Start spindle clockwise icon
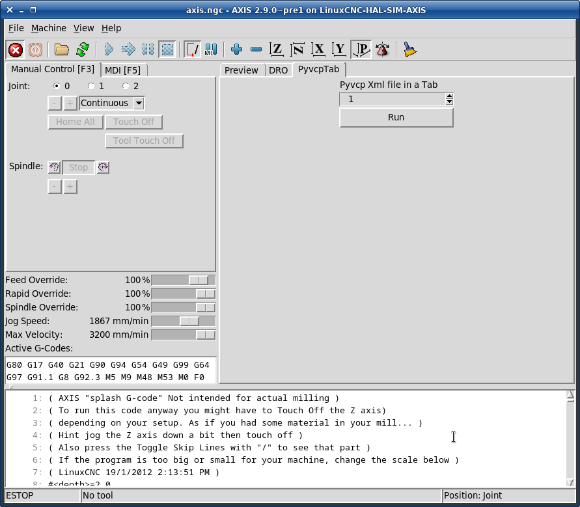Image resolution: width=580 pixels, height=507 pixels. [x=103, y=167]
